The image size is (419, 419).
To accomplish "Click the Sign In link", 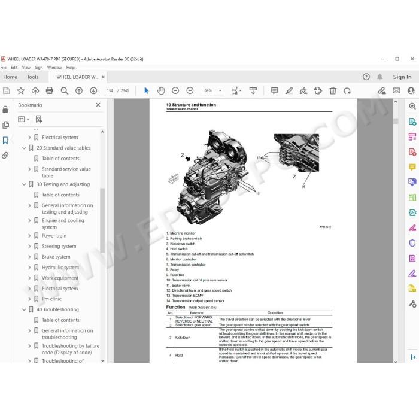I will click(x=402, y=77).
